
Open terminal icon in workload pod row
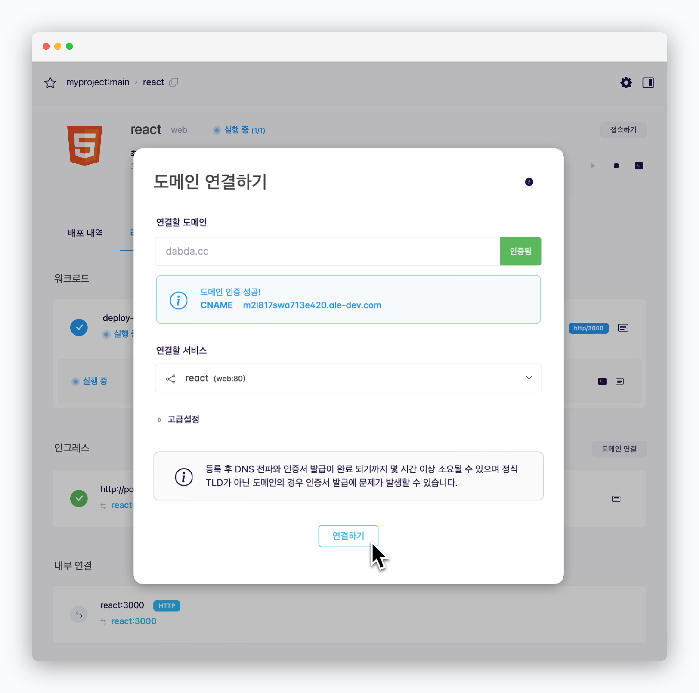tap(602, 381)
